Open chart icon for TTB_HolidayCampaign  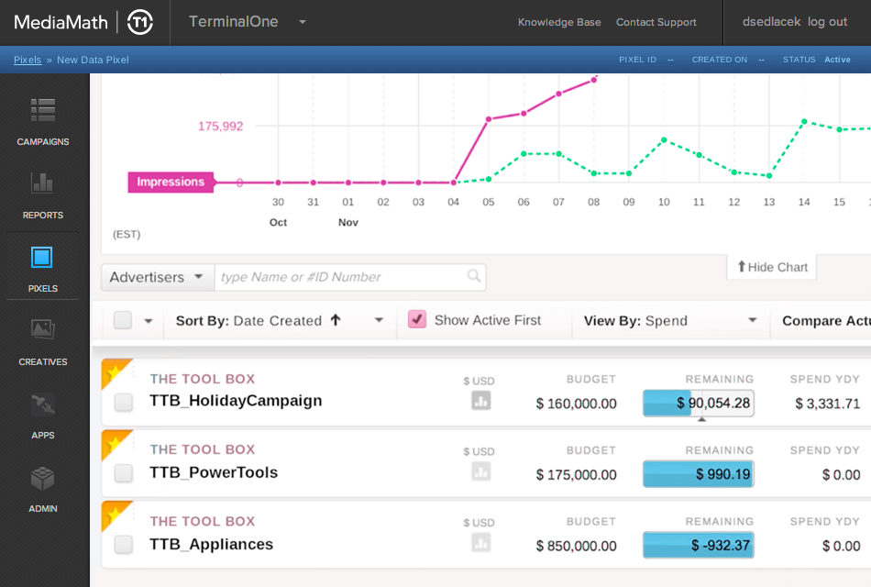point(481,401)
